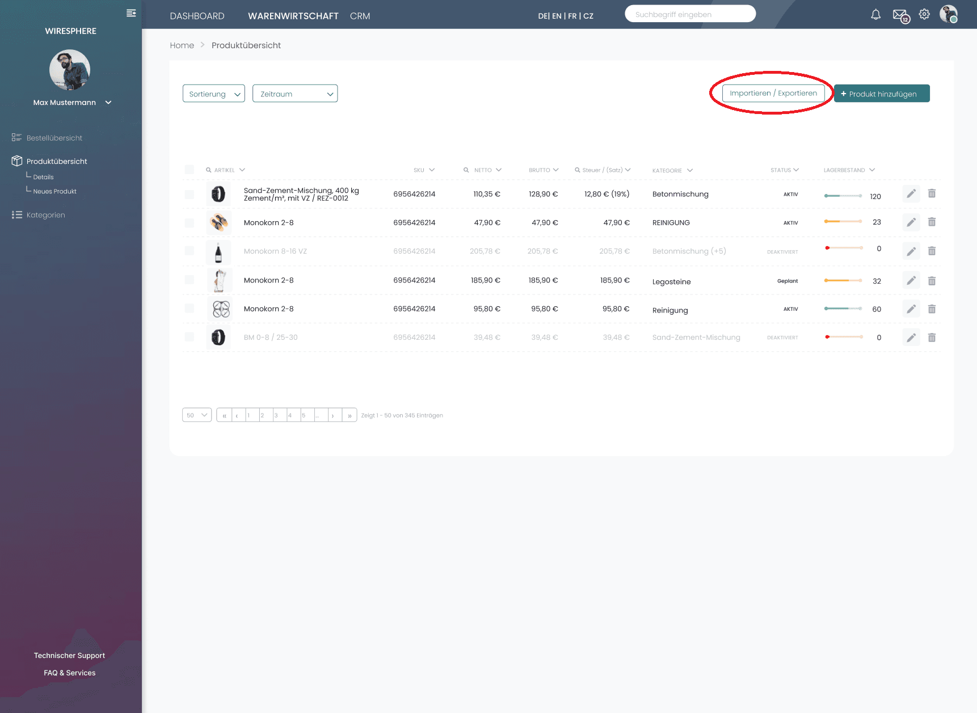Toggle the select-all checkbox in table header
Viewport: 977px width, 713px height.
[x=189, y=170]
